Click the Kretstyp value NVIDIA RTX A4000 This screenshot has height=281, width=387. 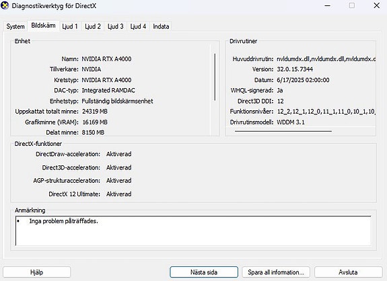106,80
